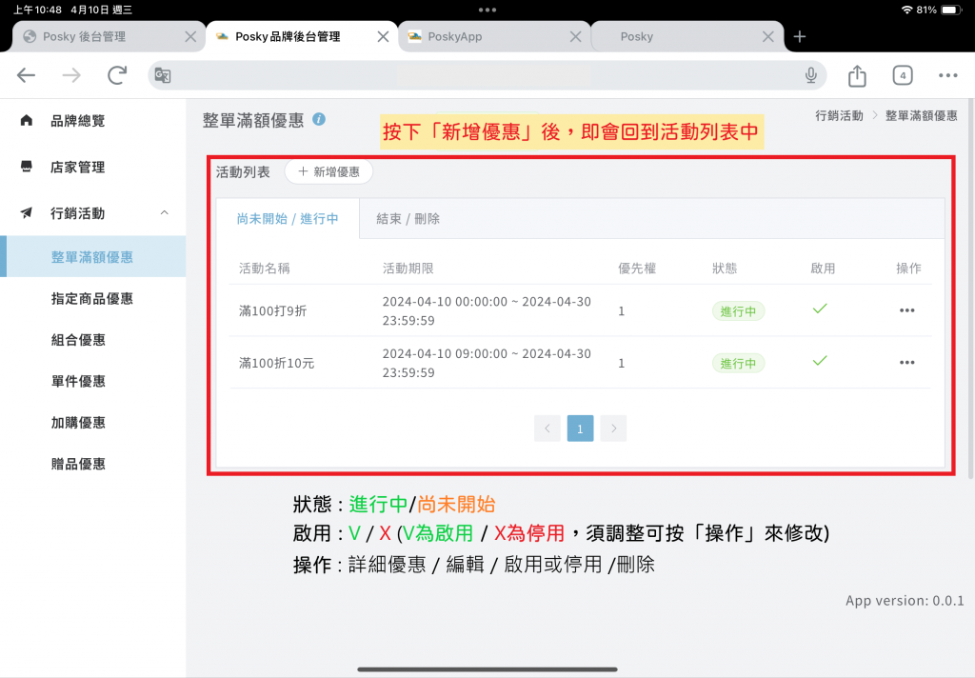Viewport: 975px width, 678px height.
Task: Click the info icon next to 整單滿額優惠
Action: pyautogui.click(x=319, y=119)
